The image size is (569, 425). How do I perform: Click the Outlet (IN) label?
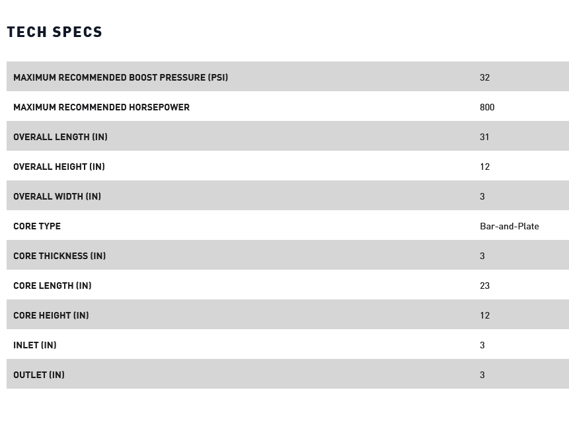[x=39, y=375]
